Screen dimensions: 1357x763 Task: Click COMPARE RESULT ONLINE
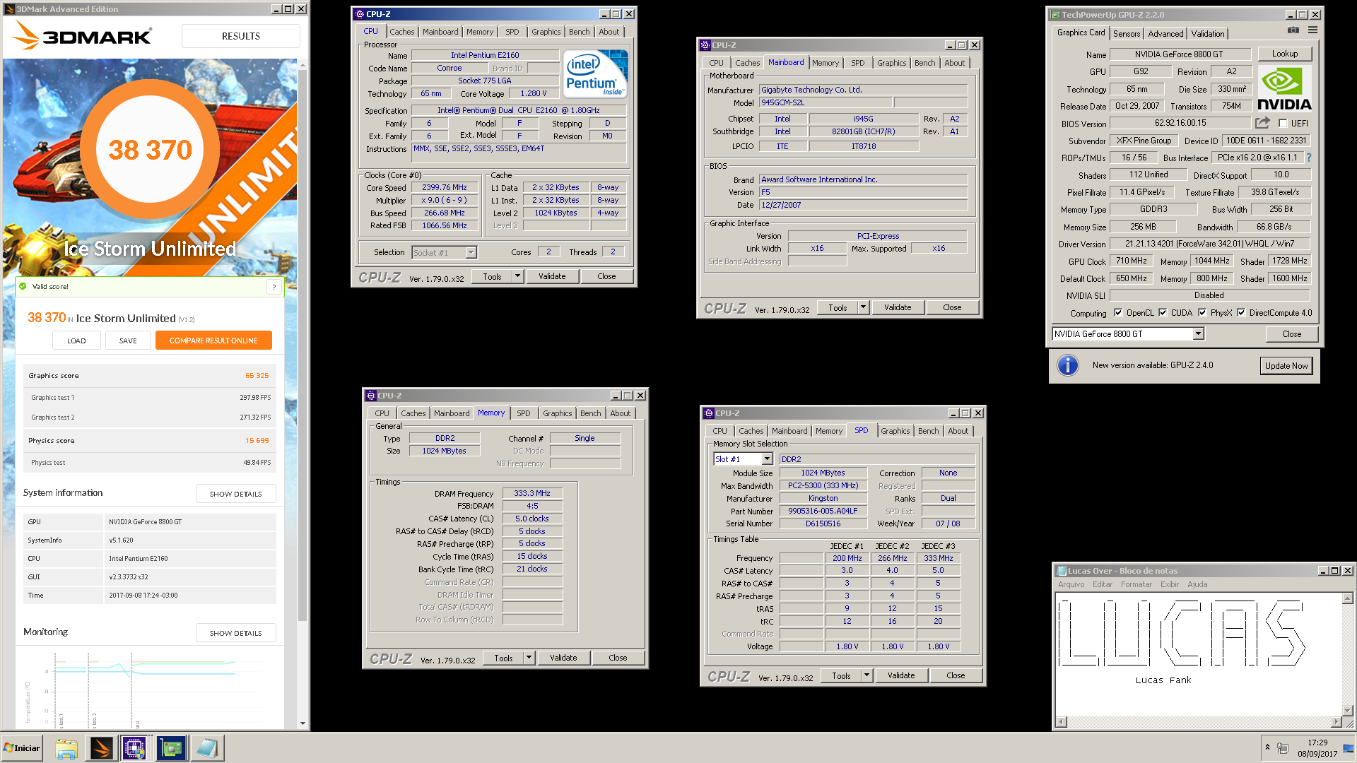(x=213, y=341)
